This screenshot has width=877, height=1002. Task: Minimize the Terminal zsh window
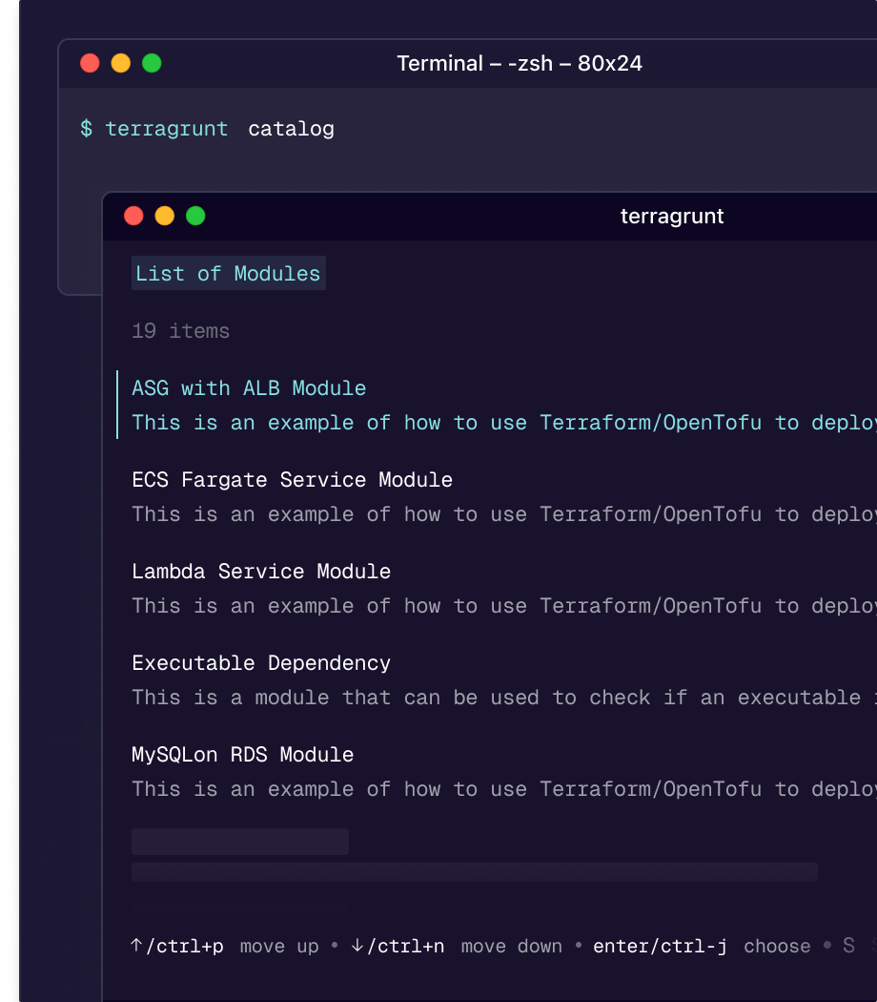point(121,63)
